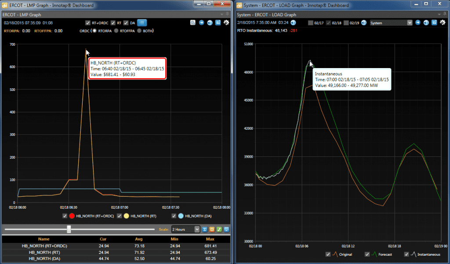450x264 pixels.
Task: Select the RTOFFPA radio button
Action: click(116, 31)
